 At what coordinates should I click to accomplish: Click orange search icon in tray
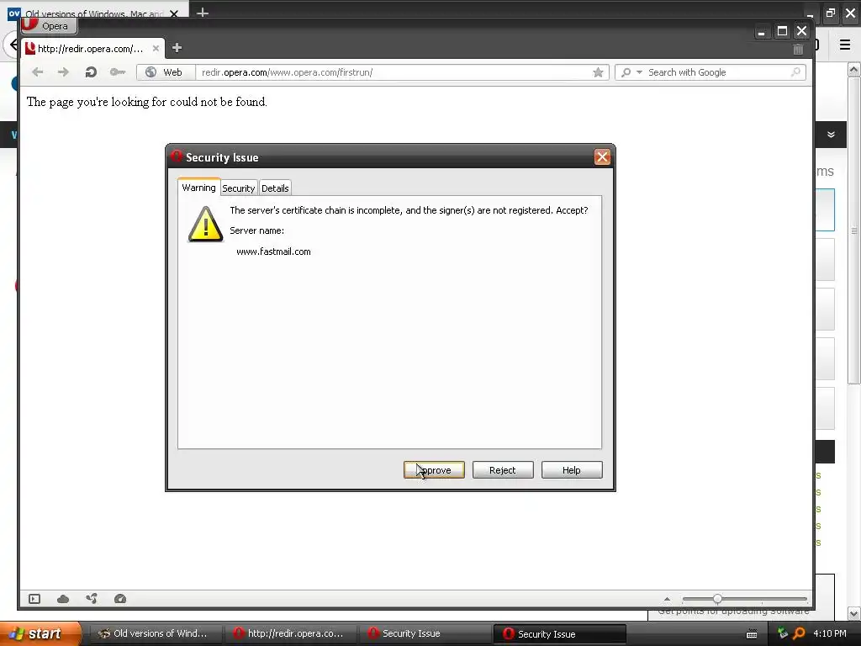[x=800, y=633]
